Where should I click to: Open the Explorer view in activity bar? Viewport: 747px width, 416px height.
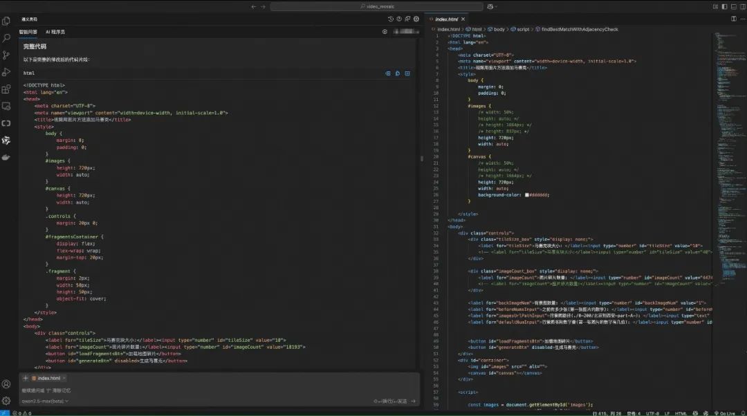point(6,21)
